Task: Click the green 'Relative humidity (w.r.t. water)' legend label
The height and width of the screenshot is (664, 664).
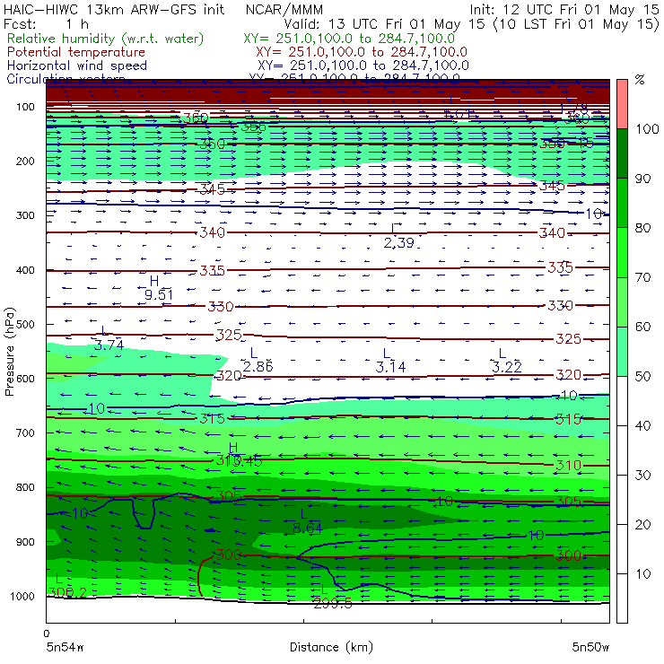Action: pos(106,39)
